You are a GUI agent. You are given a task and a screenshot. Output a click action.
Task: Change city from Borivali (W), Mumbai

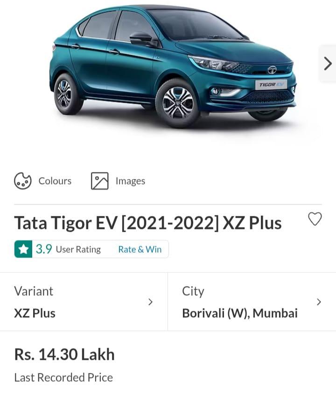(240, 313)
